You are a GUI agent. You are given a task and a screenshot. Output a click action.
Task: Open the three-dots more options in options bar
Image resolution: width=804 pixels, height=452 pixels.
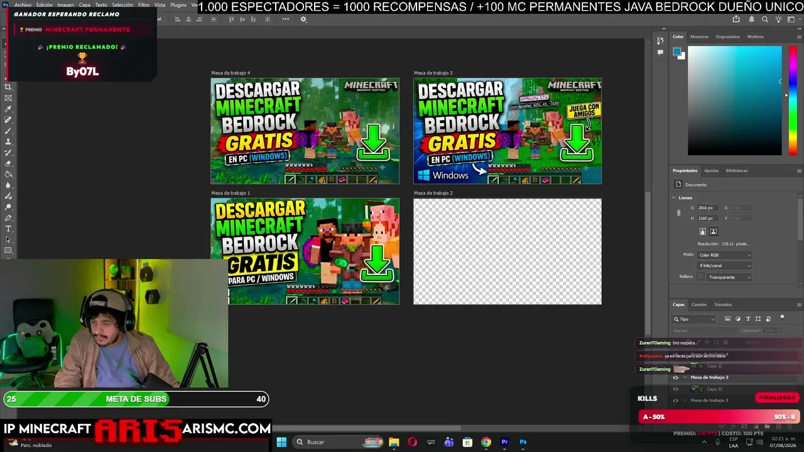tap(285, 19)
